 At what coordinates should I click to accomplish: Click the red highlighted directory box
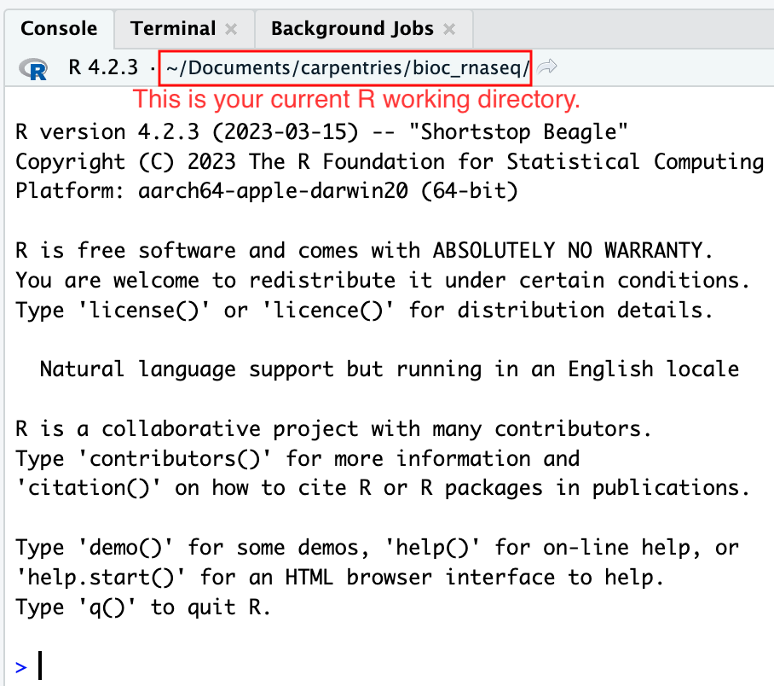coord(344,67)
